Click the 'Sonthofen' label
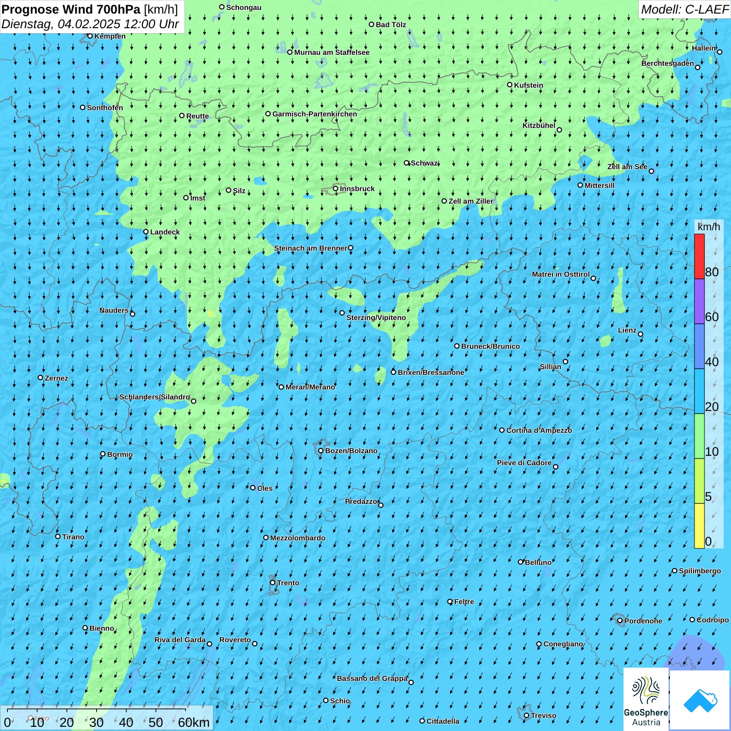 pyautogui.click(x=105, y=108)
